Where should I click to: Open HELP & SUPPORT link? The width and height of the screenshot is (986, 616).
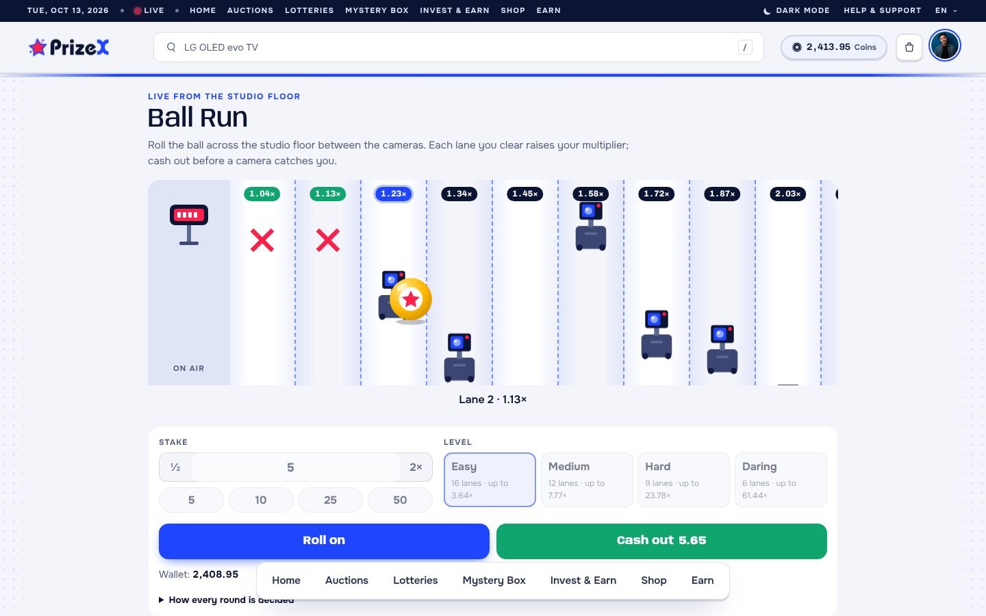883,11
